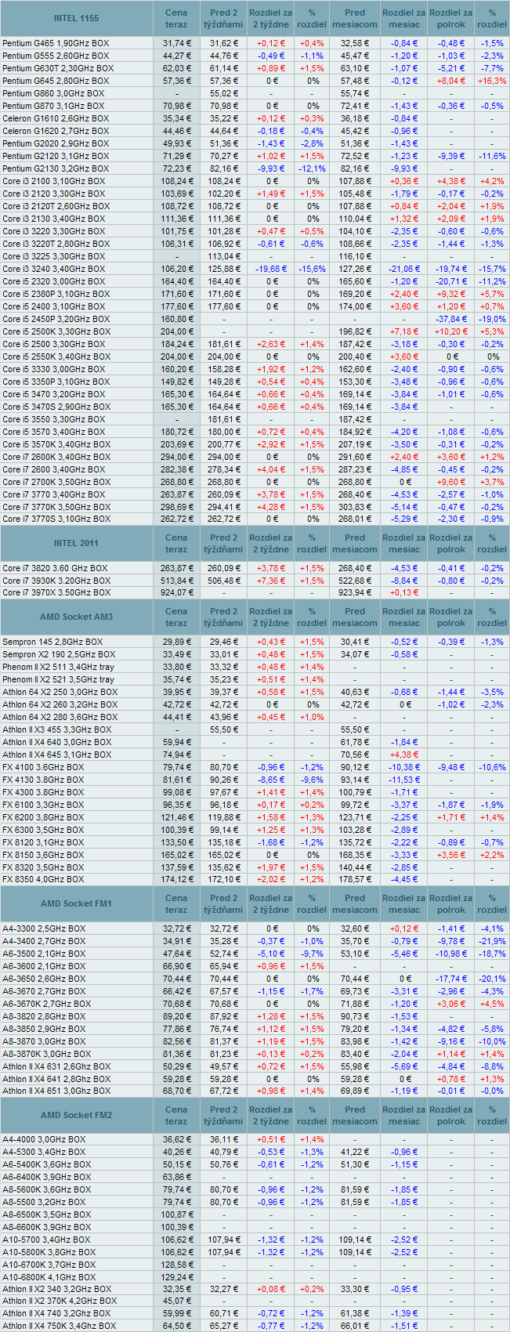Select the FX 8350 4,0GHz BOX row name
The image size is (510, 1332).
point(43,880)
